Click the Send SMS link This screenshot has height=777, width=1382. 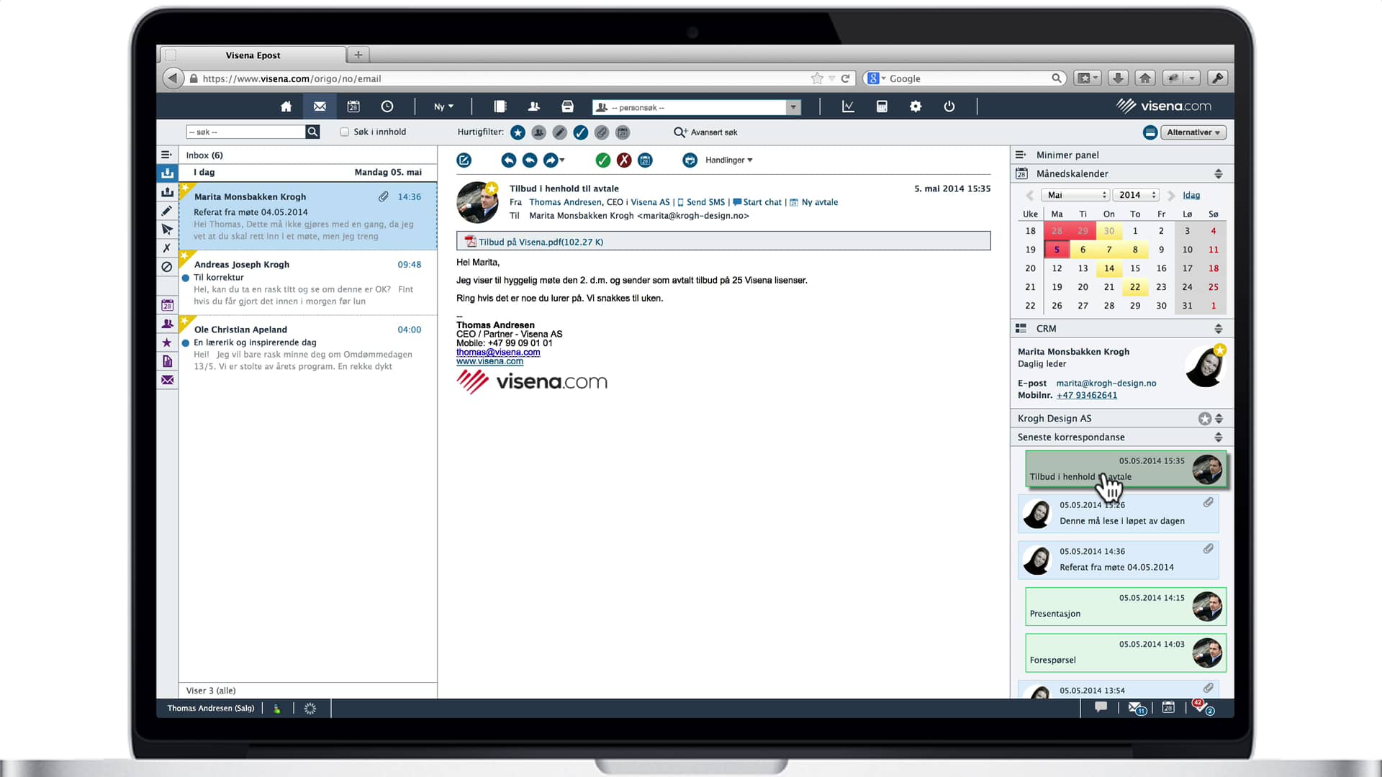click(x=701, y=202)
